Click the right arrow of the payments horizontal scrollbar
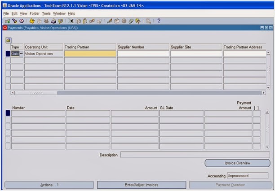 (x=264, y=93)
